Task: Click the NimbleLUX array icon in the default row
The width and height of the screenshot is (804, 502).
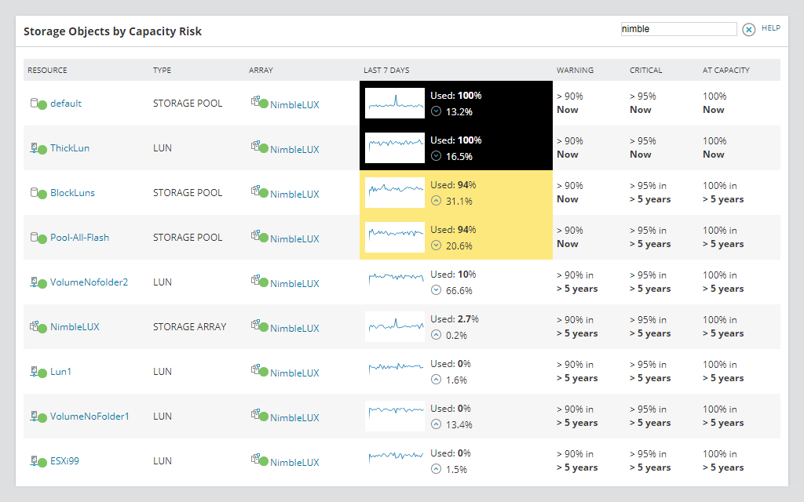Action: pyautogui.click(x=254, y=101)
